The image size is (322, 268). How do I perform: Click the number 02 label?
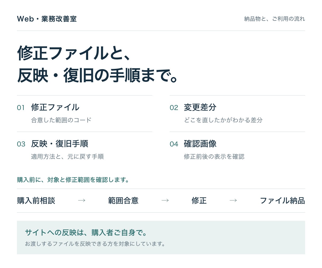174,108
